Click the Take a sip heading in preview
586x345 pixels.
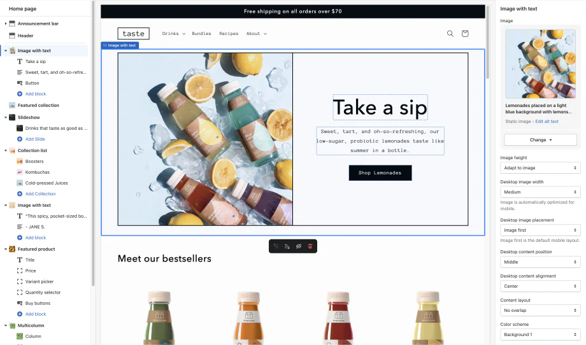[380, 108]
